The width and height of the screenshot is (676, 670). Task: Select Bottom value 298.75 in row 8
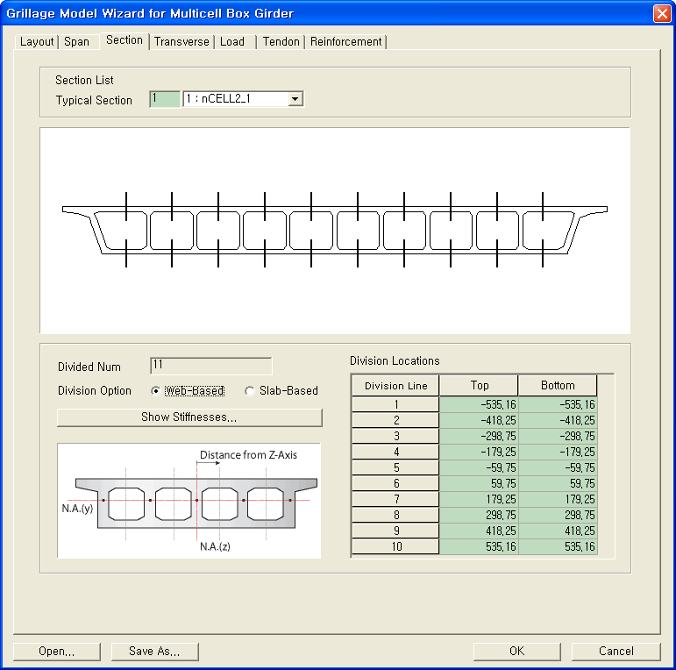click(558, 516)
